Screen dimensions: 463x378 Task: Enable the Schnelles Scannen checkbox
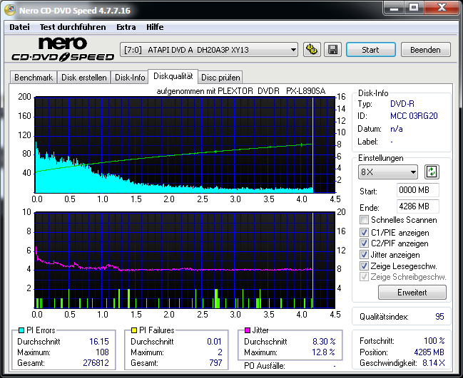[364, 220]
